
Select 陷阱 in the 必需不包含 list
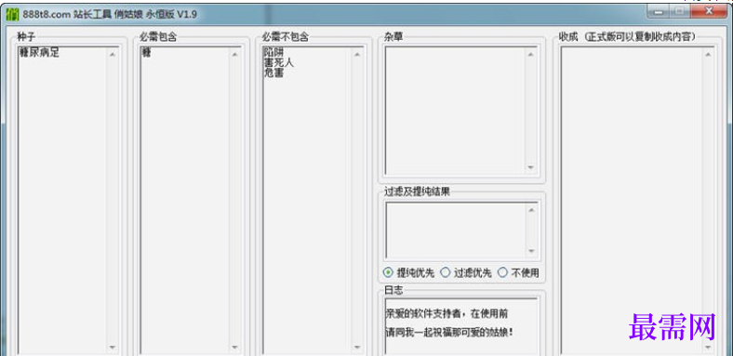coord(273,52)
